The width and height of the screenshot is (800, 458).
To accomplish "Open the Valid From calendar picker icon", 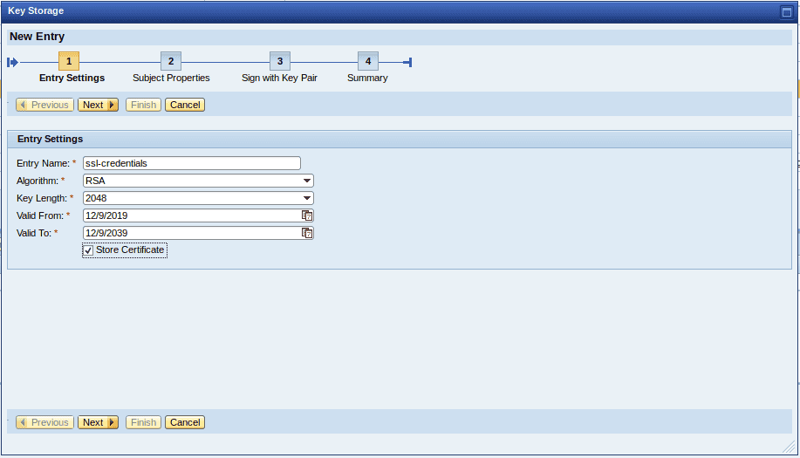I will [307, 215].
